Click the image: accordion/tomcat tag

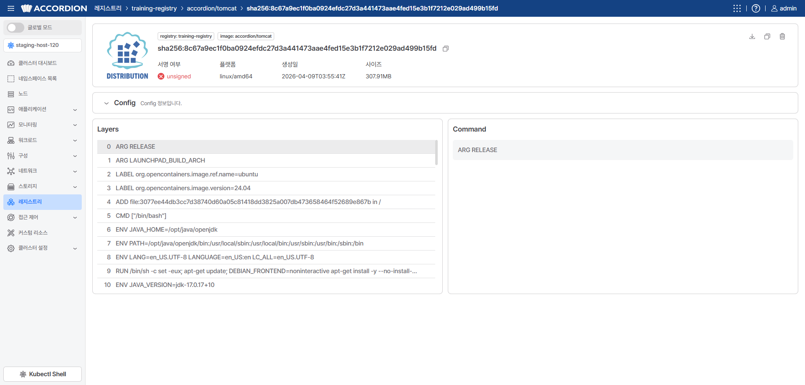[246, 36]
